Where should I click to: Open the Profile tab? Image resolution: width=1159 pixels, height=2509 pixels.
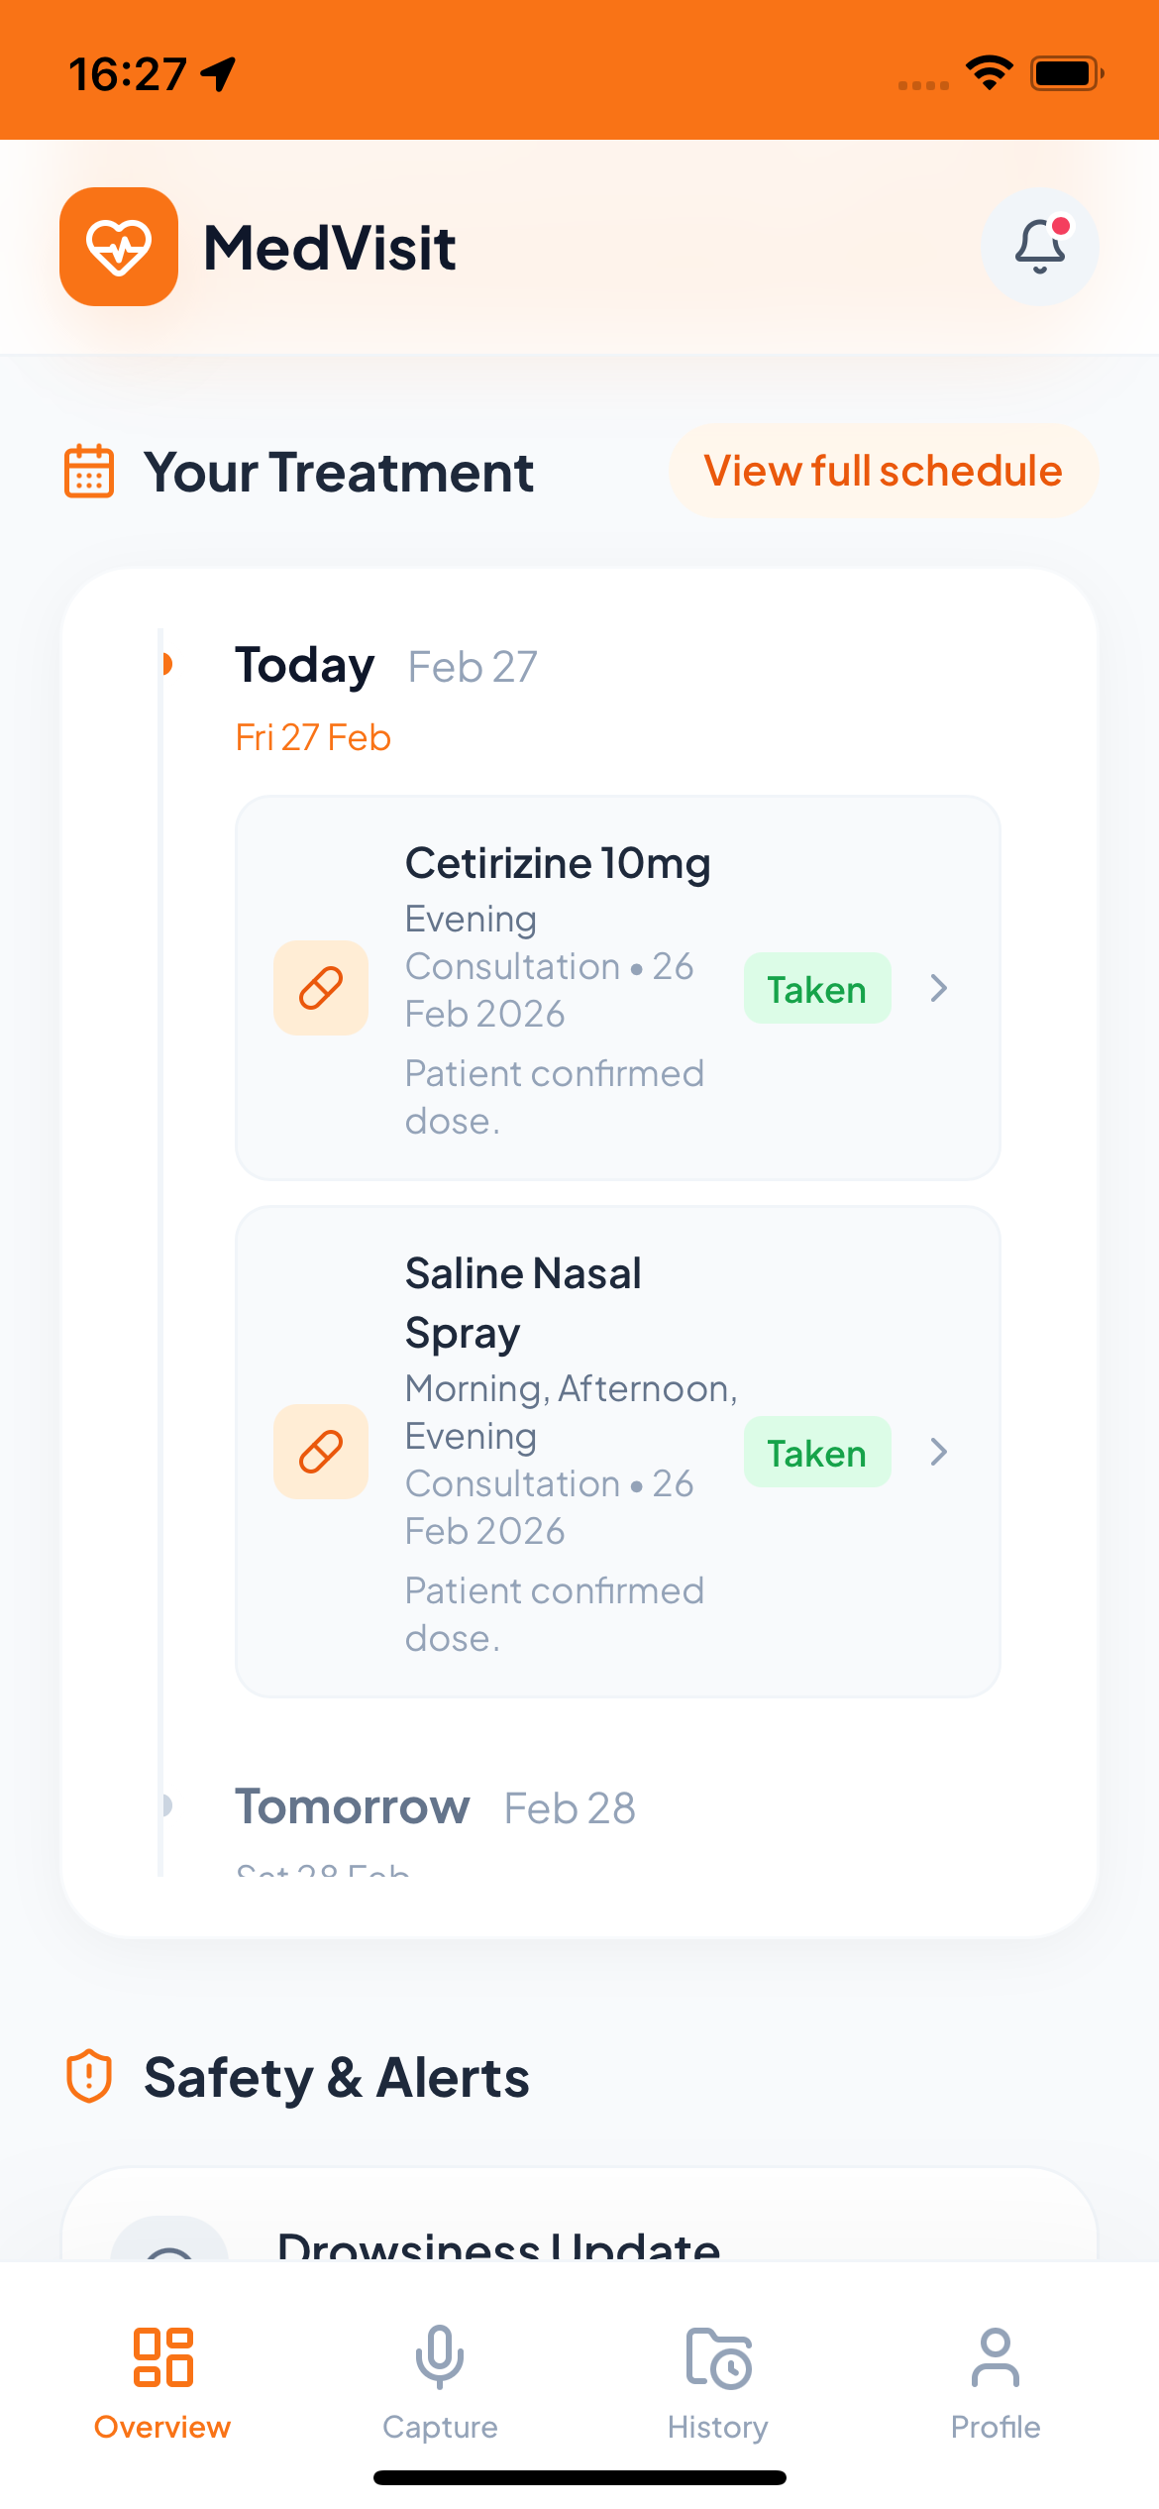996,2382
